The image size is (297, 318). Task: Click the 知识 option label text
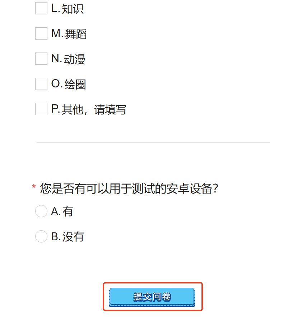click(x=73, y=9)
